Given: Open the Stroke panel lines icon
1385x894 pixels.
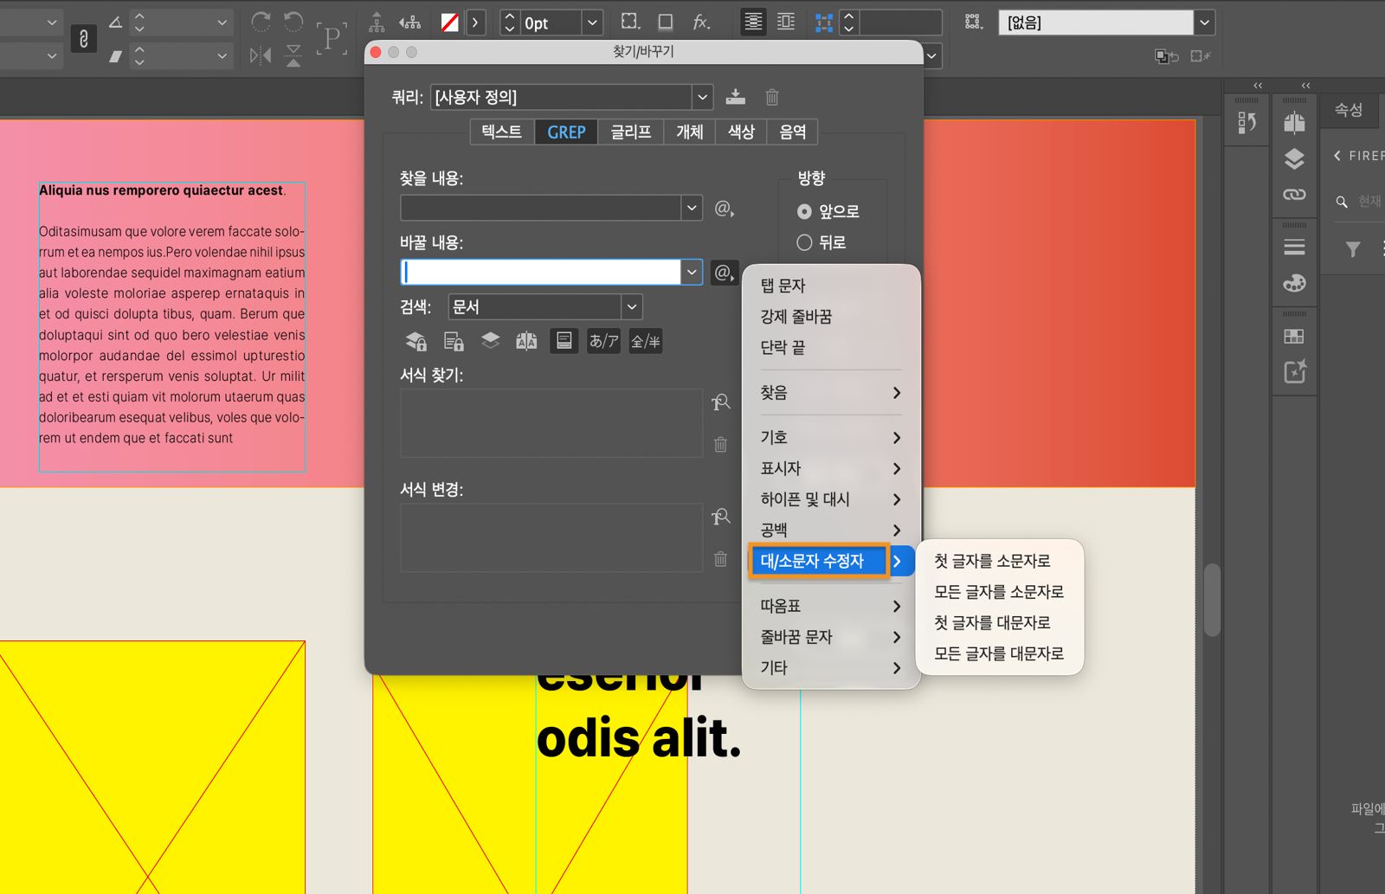Looking at the screenshot, I should [1294, 248].
